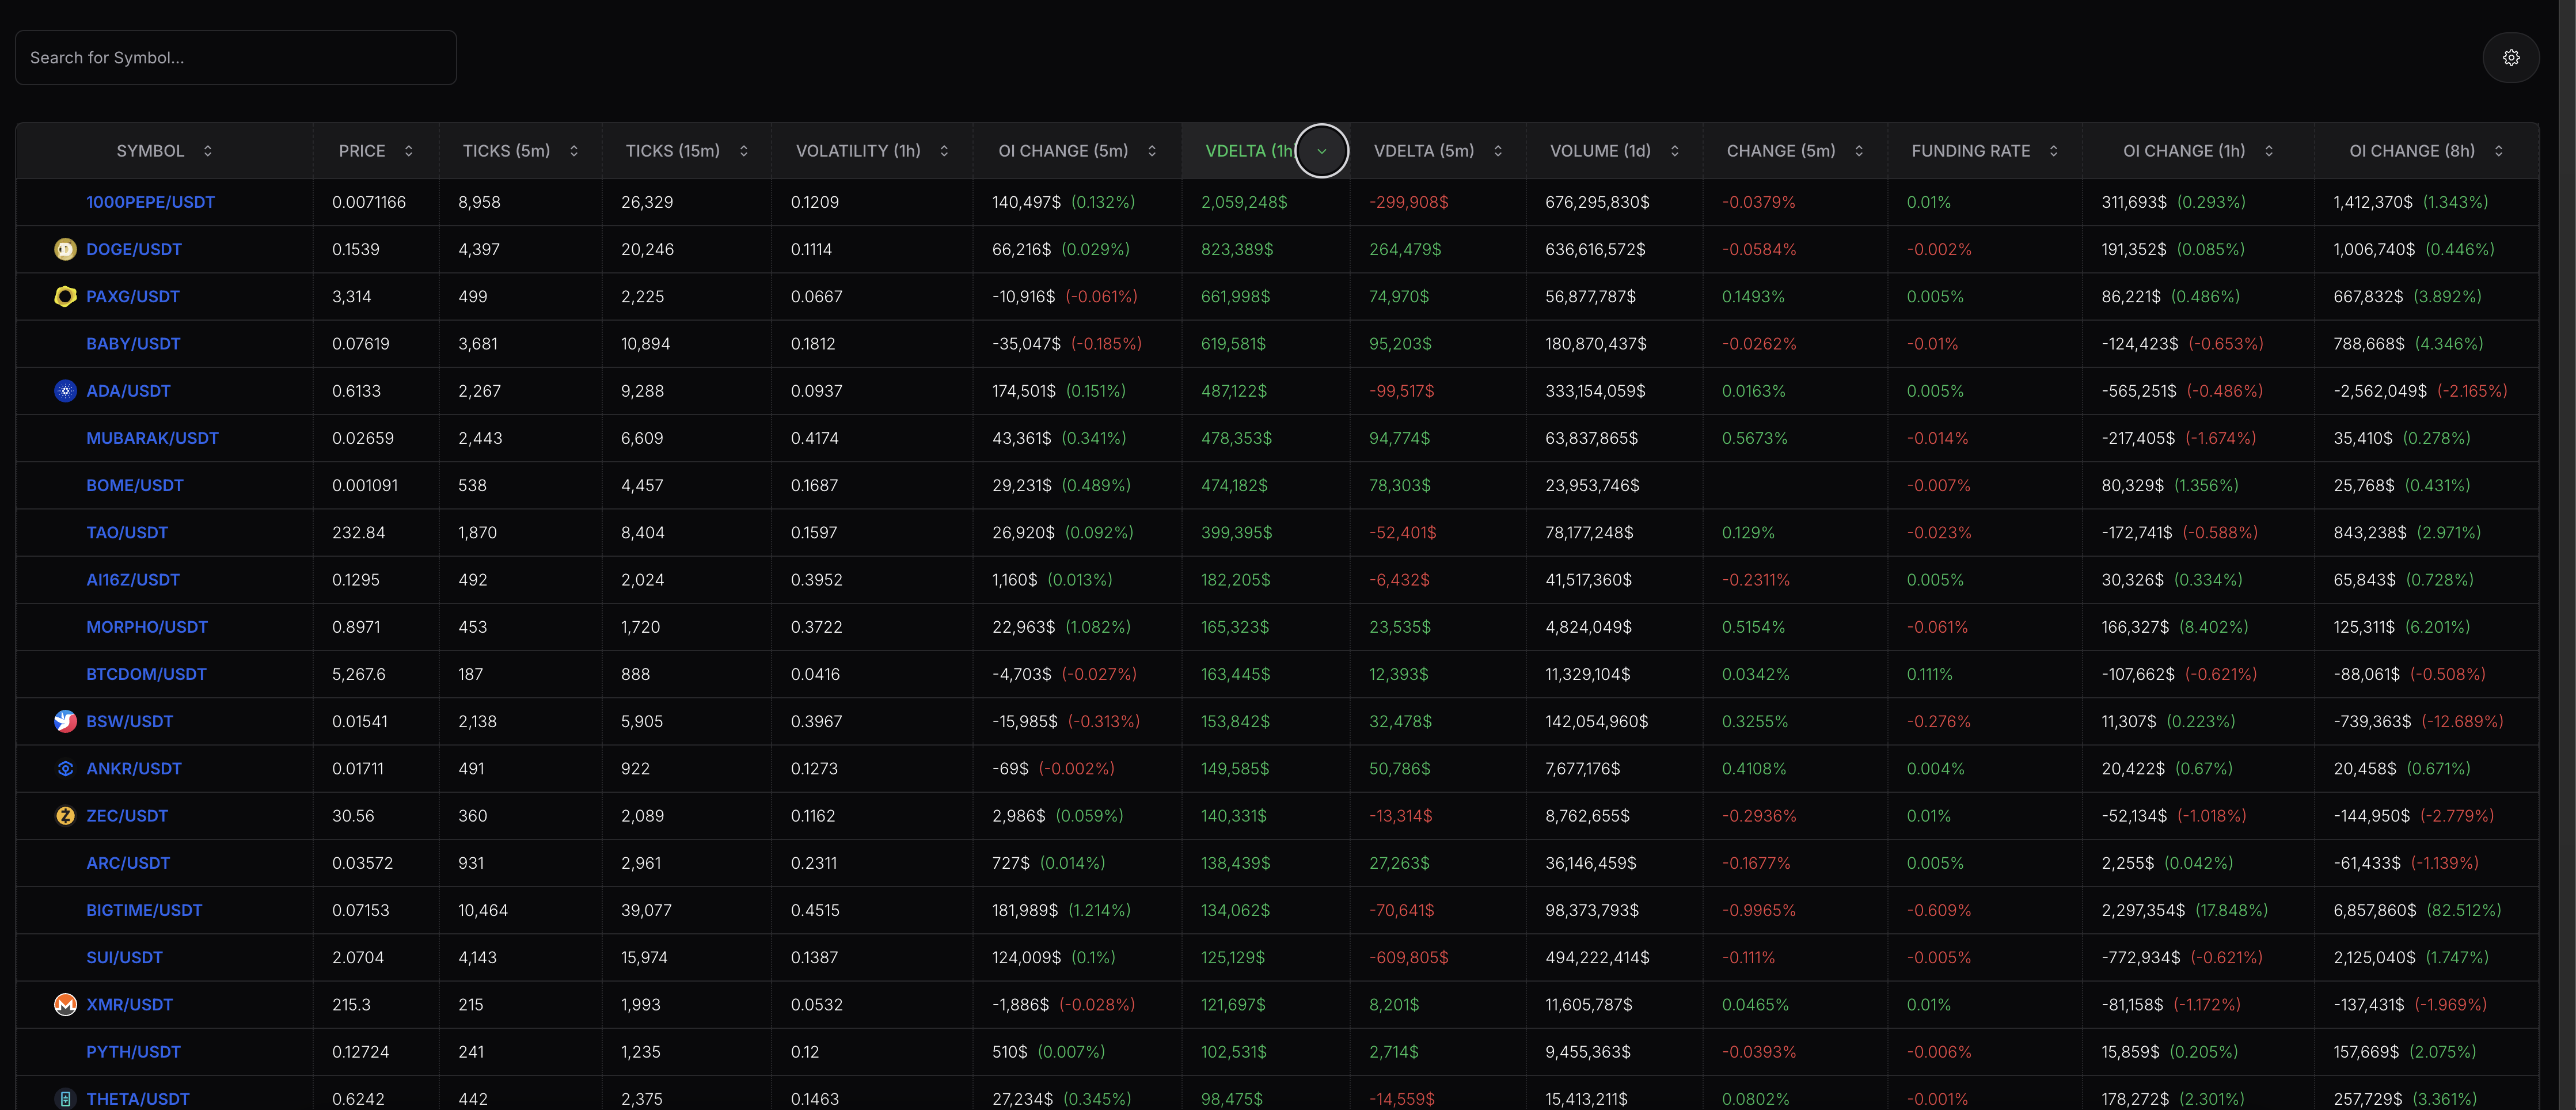Click the PAXG coin icon
Viewport: 2576px width, 1110px height.
point(65,296)
